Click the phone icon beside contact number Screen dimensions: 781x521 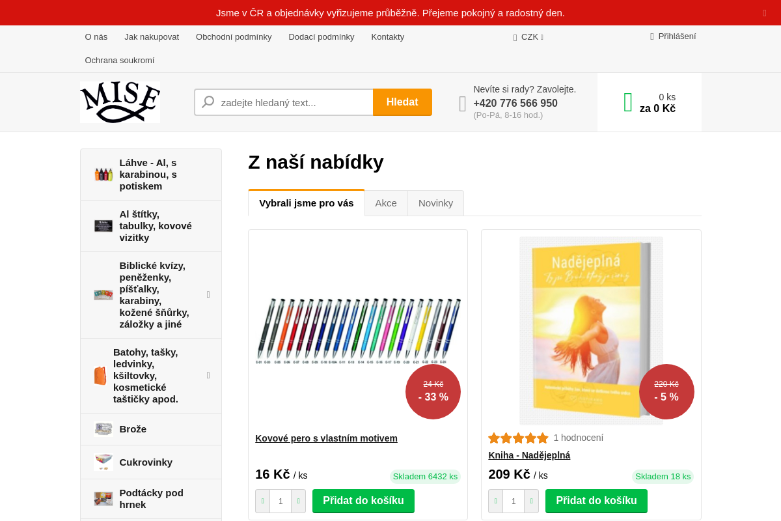pyautogui.click(x=463, y=104)
